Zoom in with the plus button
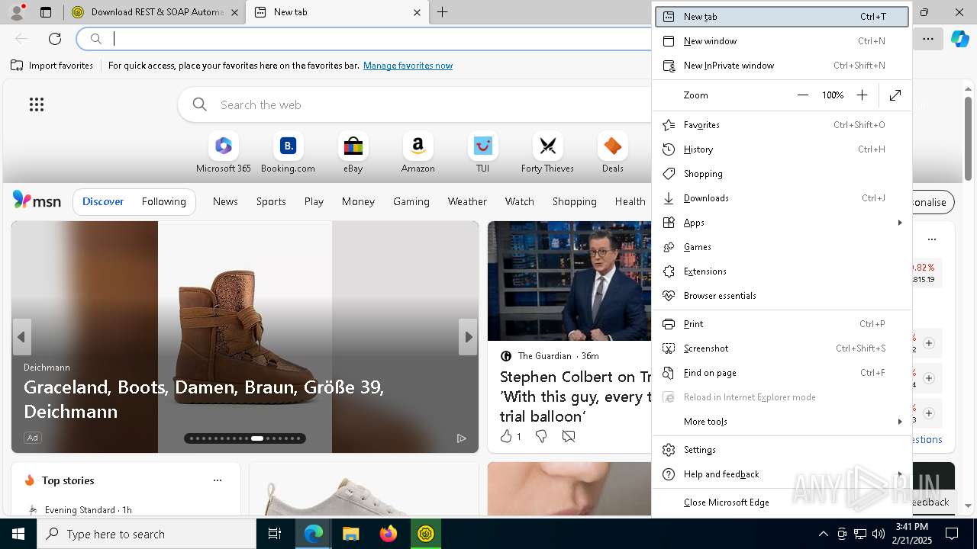Viewport: 977px width, 549px height. pos(862,95)
